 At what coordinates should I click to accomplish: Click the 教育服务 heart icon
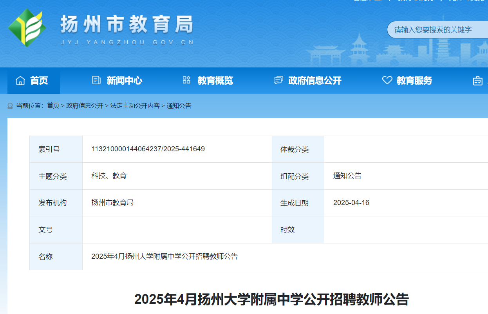(x=387, y=80)
